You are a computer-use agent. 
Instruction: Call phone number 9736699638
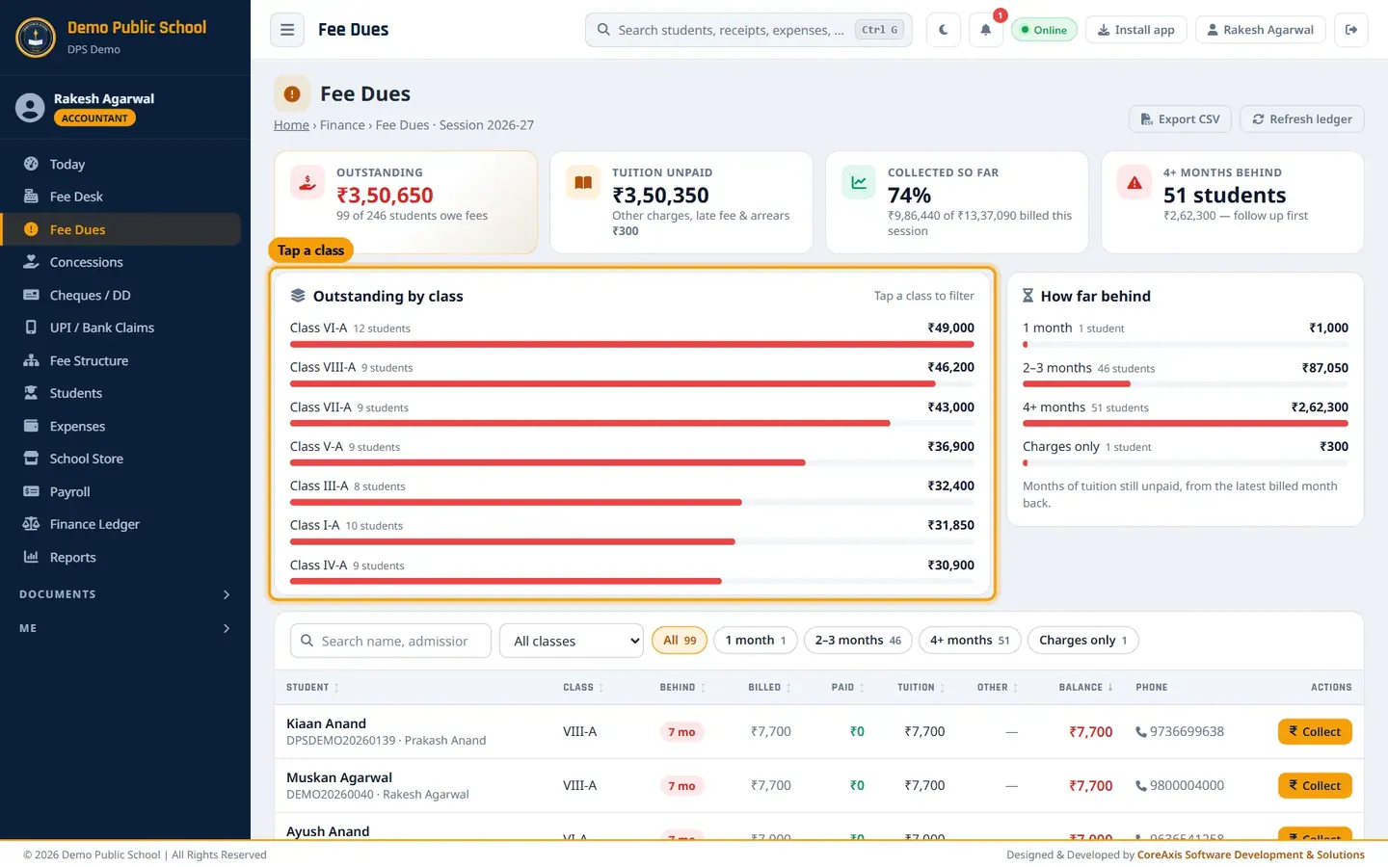1180,732
